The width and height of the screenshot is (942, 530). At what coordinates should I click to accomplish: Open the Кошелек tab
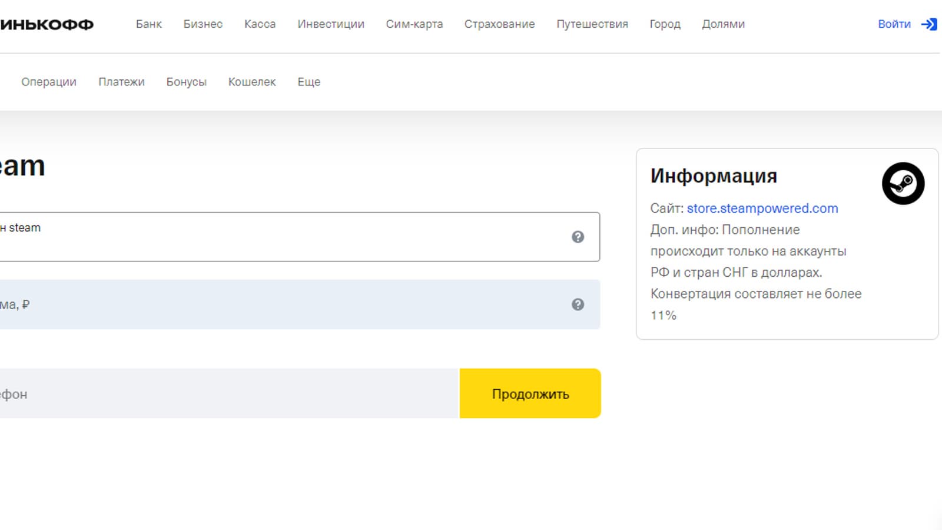click(x=251, y=82)
